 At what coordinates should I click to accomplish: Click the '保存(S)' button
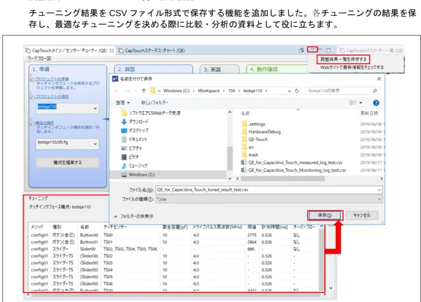(x=324, y=215)
